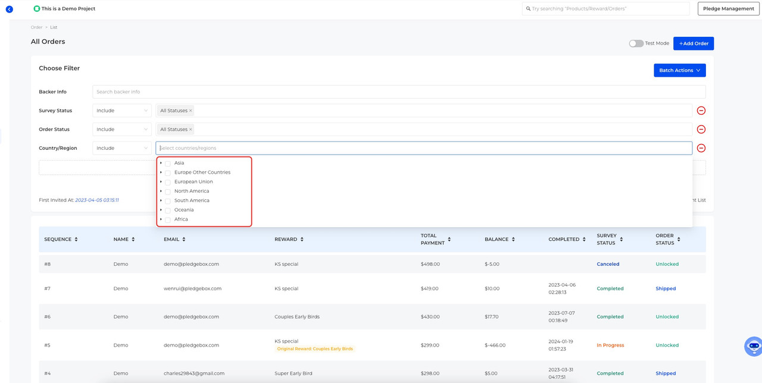Sort by Reward column arrows
The width and height of the screenshot is (762, 383).
pos(302,239)
